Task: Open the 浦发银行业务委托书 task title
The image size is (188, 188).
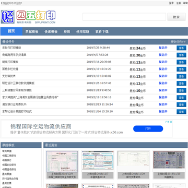Action: (x=14, y=104)
